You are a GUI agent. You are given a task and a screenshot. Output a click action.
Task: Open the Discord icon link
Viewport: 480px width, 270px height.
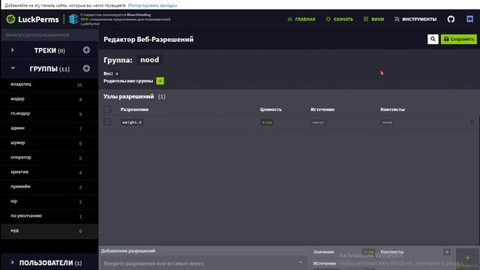[469, 19]
